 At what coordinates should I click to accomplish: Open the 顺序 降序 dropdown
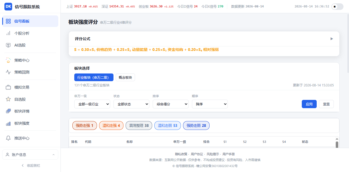[x=210, y=104]
